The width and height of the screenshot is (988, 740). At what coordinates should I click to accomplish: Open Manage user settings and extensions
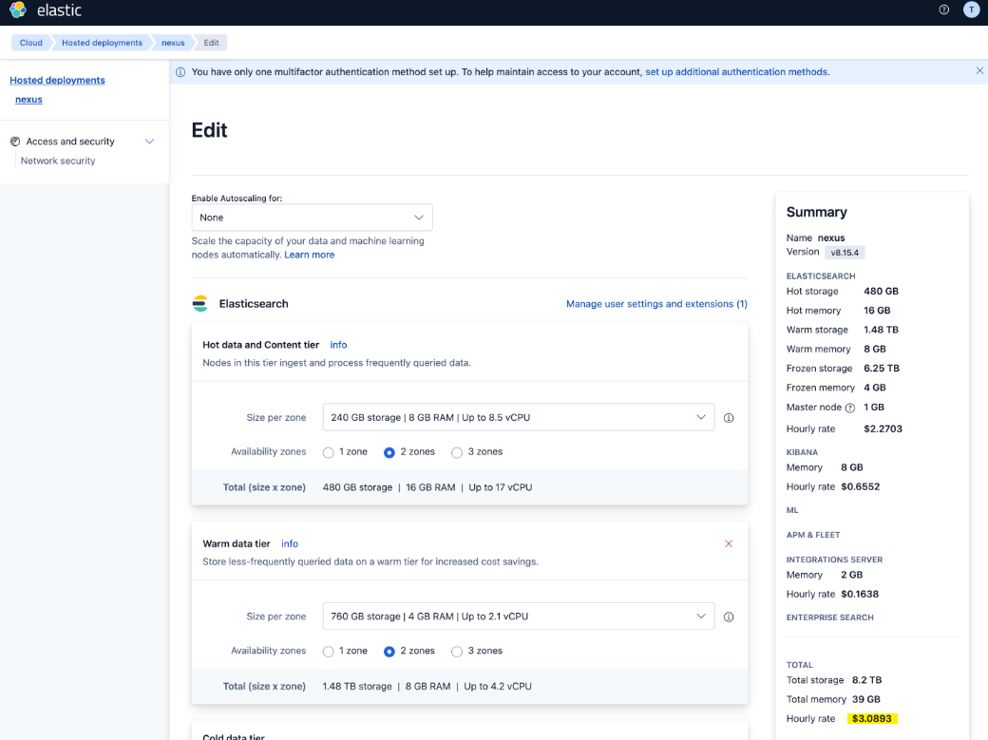[656, 304]
